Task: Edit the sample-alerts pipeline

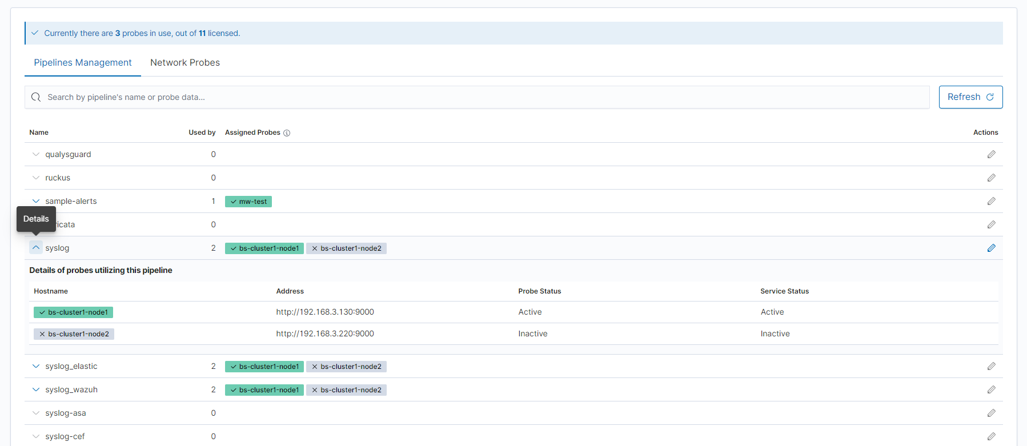Action: tap(991, 201)
